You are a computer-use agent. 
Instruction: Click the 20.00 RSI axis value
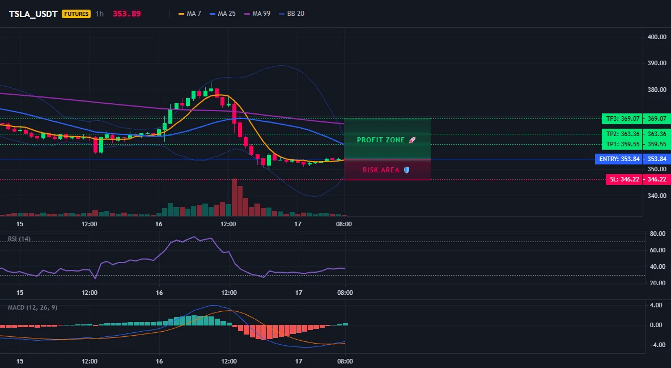pos(657,283)
